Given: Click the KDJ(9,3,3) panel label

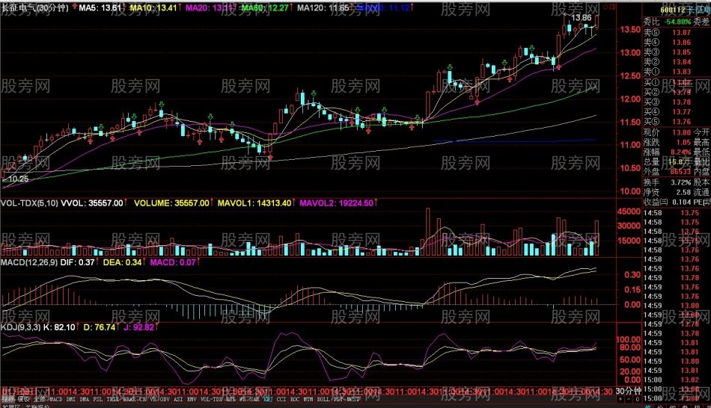Looking at the screenshot, I should [20, 327].
